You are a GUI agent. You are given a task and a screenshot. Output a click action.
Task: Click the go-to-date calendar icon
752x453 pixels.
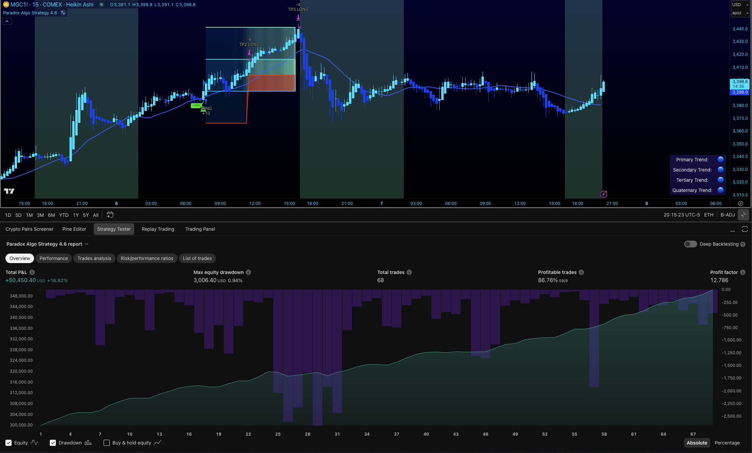(110, 215)
